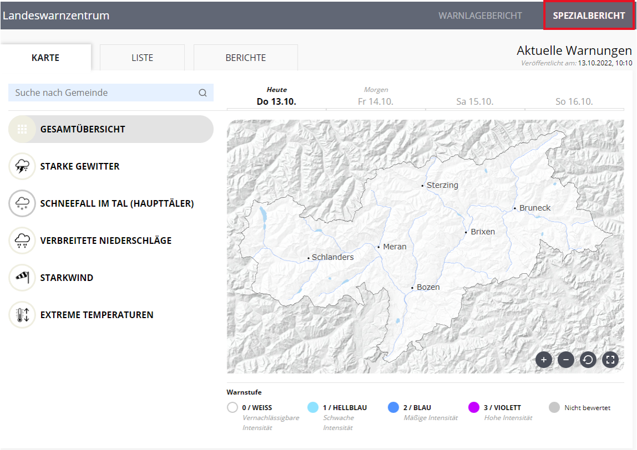This screenshot has width=637, height=450.
Task: Zoom out the map with minus button
Action: (x=565, y=360)
